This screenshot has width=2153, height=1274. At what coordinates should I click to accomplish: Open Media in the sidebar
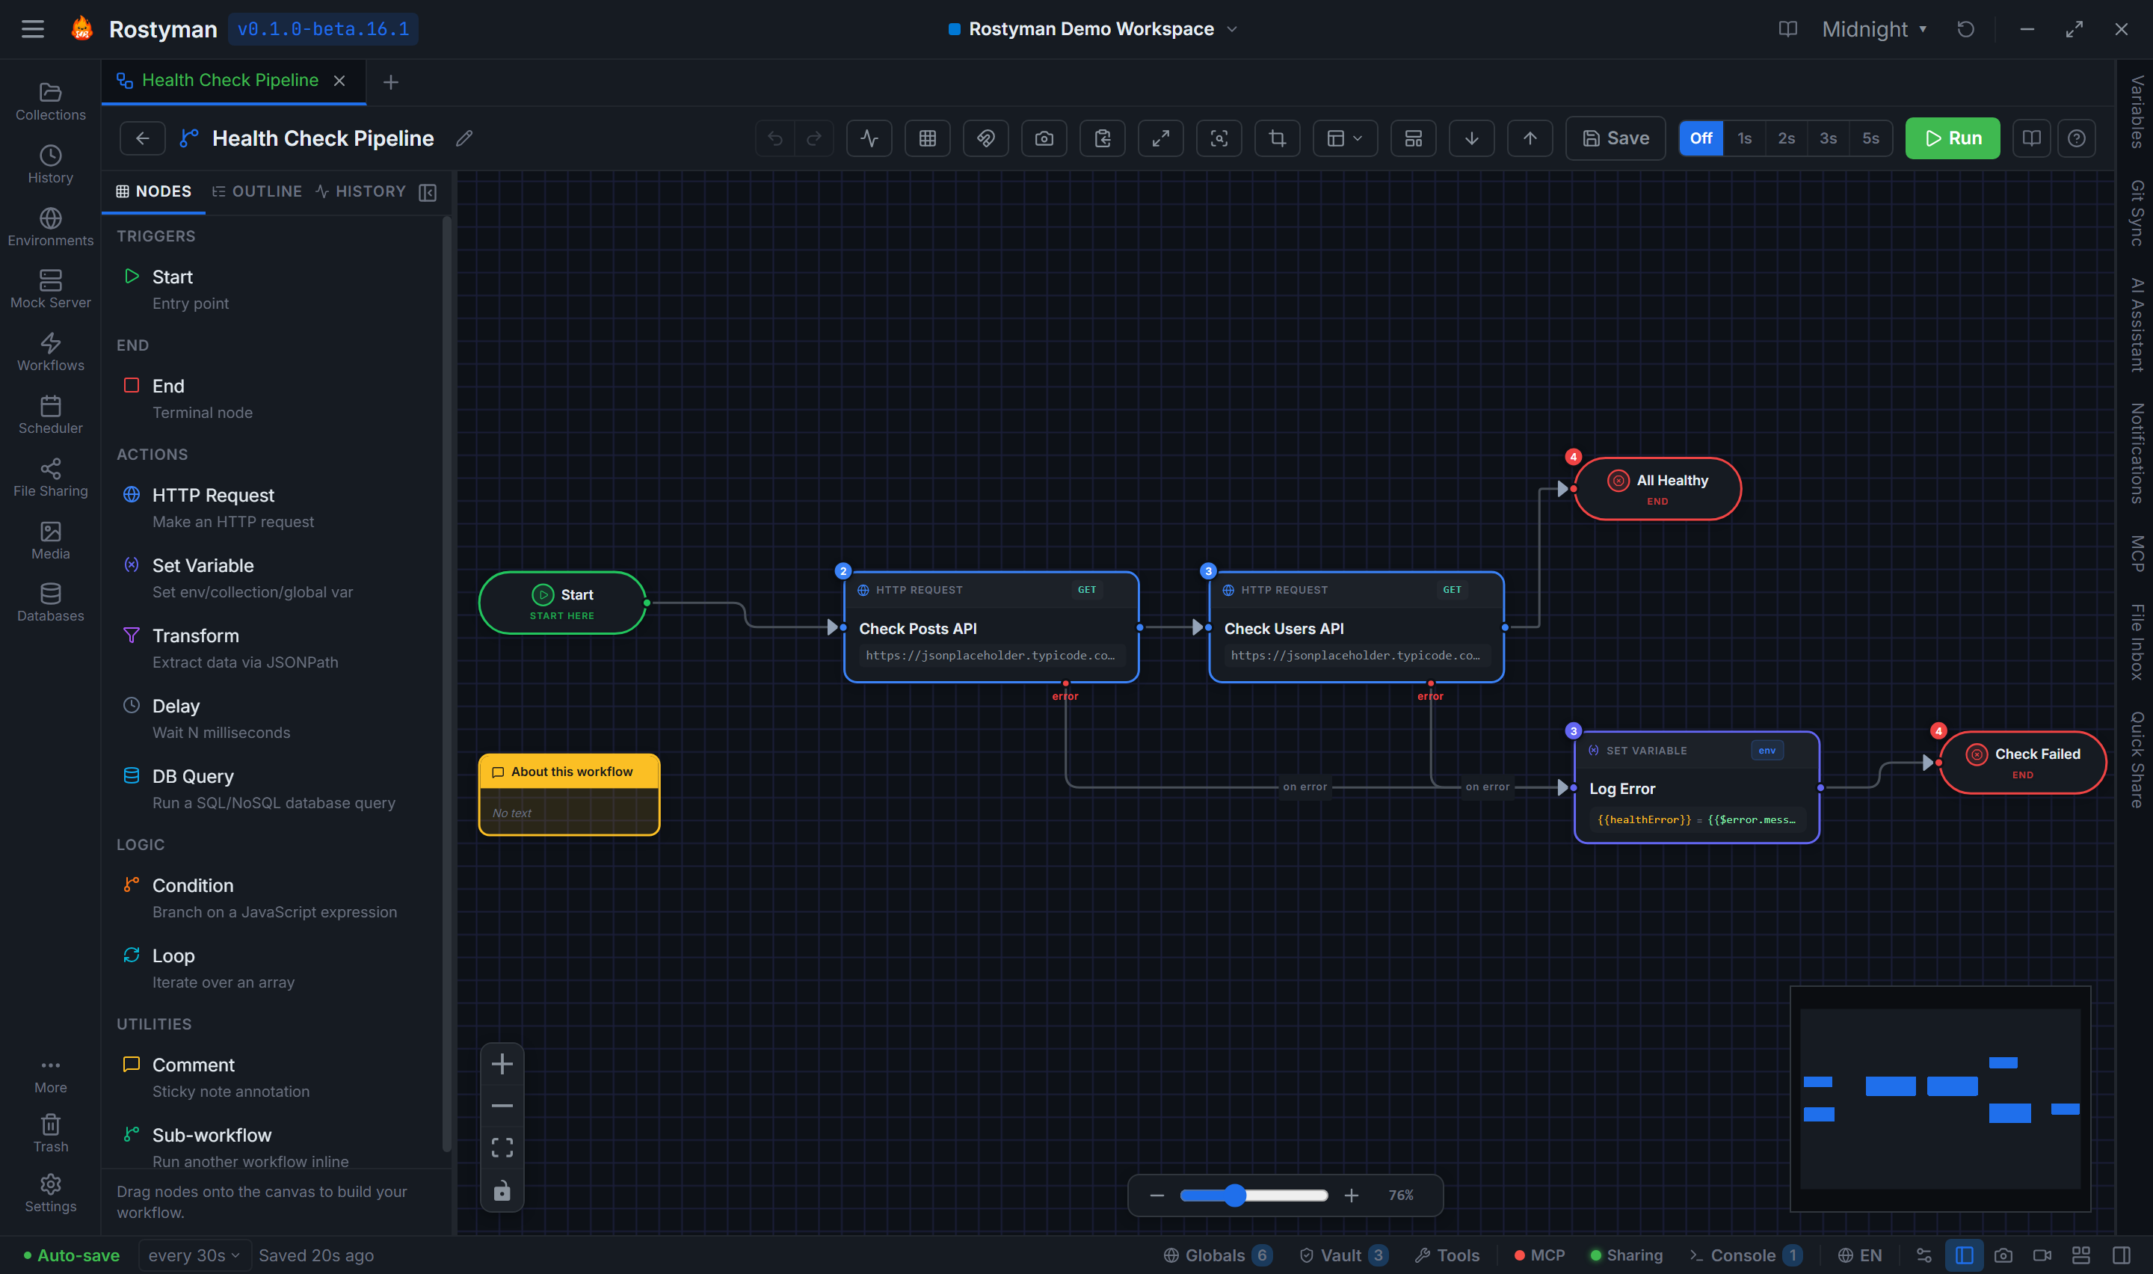tap(51, 541)
